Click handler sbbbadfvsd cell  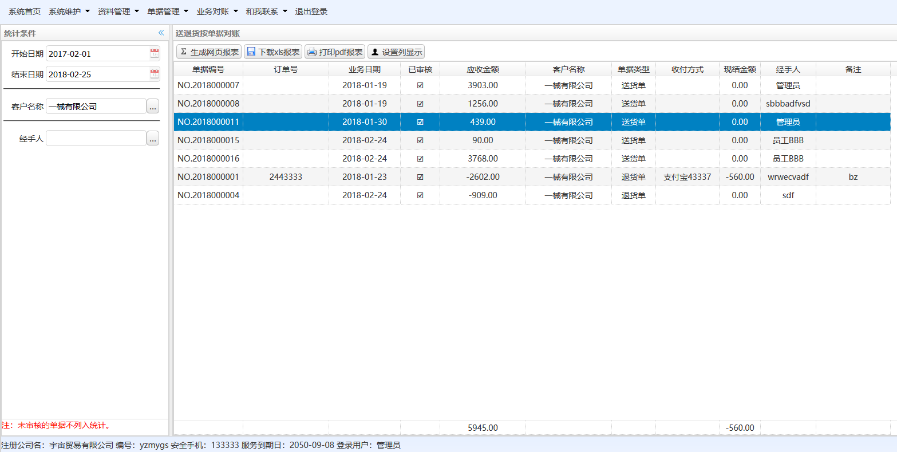788,104
